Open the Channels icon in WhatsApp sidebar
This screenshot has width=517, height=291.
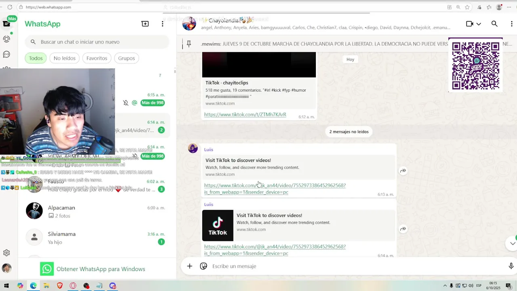[x=6, y=54]
